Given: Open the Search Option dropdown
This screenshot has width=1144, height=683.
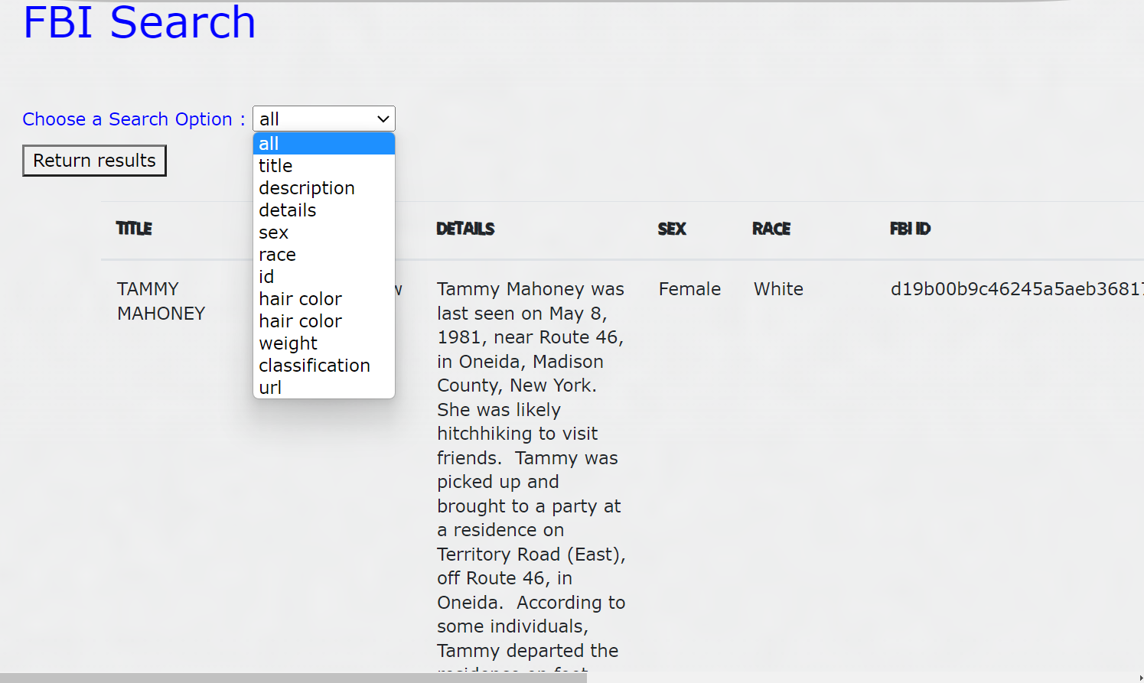Looking at the screenshot, I should click(324, 119).
